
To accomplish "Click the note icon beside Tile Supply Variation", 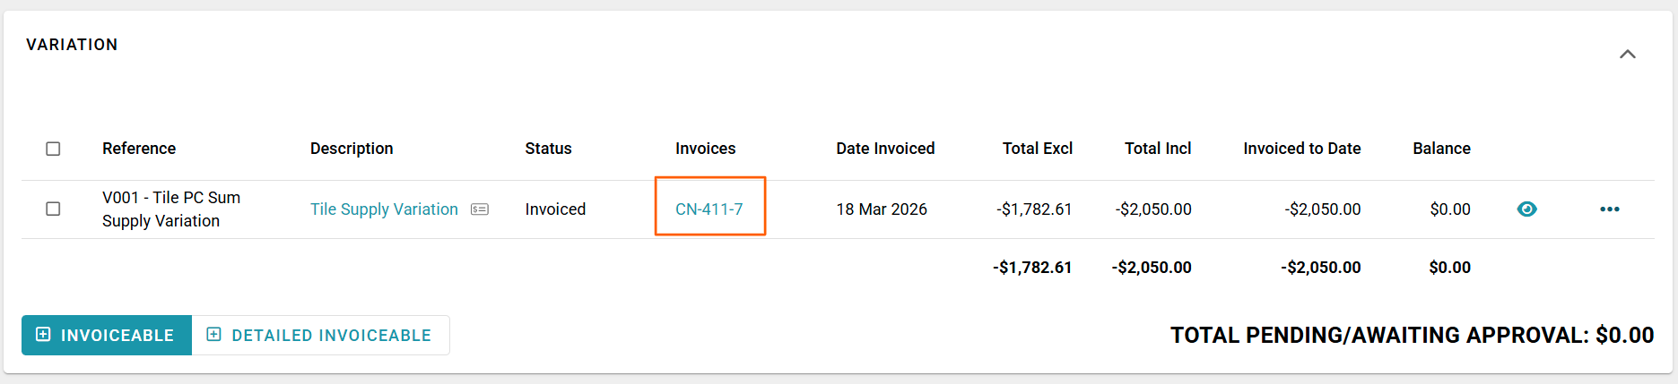I will (480, 209).
